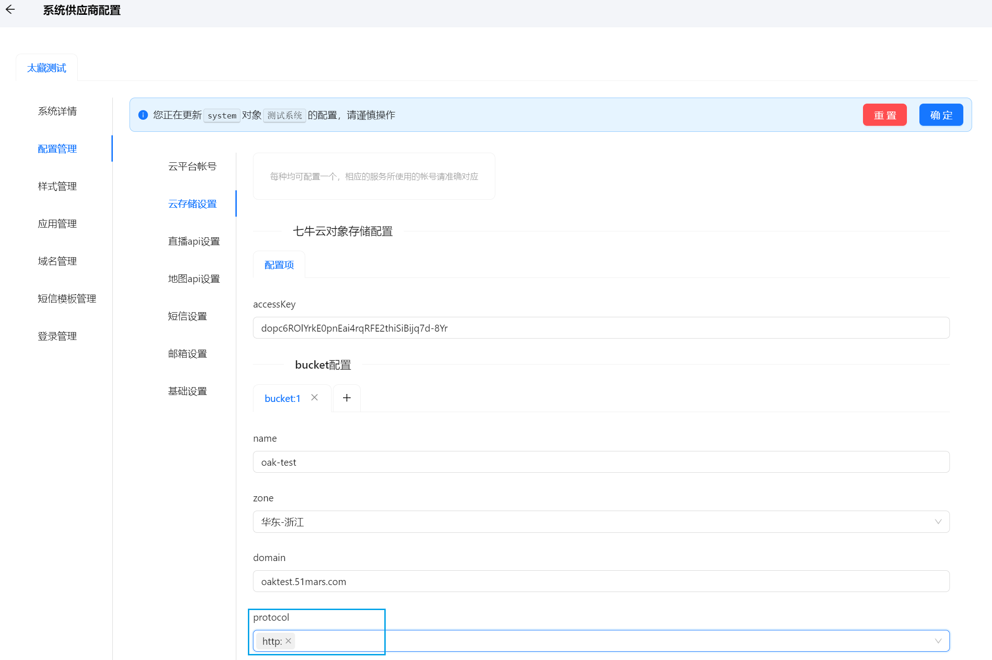Close the bucket:1 tab

(x=314, y=398)
